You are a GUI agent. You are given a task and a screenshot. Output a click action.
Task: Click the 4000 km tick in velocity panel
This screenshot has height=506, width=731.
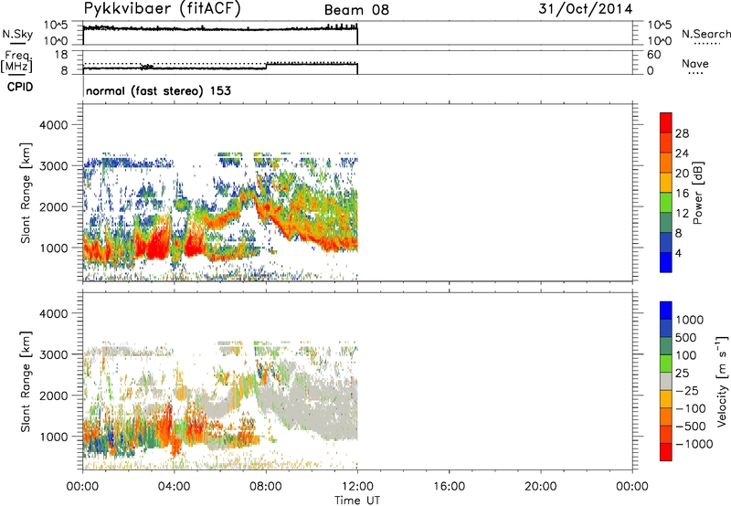tap(53, 313)
